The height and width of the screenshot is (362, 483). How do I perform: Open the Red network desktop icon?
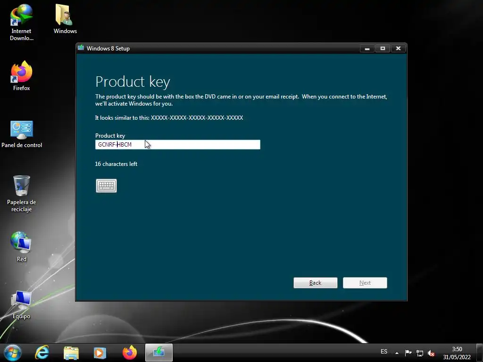pyautogui.click(x=21, y=247)
